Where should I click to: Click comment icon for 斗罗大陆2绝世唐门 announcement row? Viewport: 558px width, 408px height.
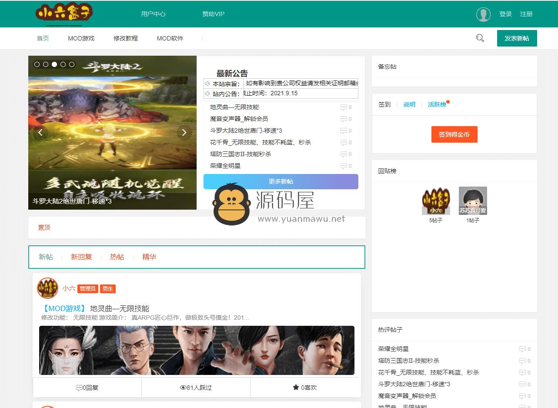344,131
